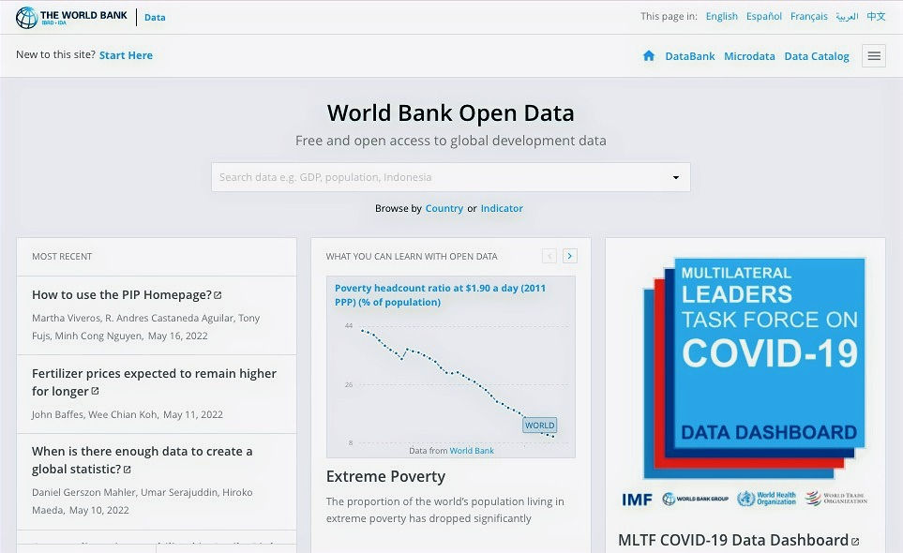Open DataBank from the navigation

coord(690,56)
